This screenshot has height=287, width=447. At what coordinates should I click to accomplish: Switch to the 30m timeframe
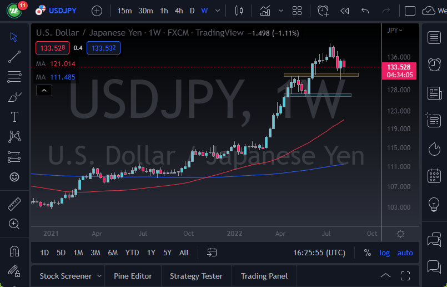(x=145, y=11)
